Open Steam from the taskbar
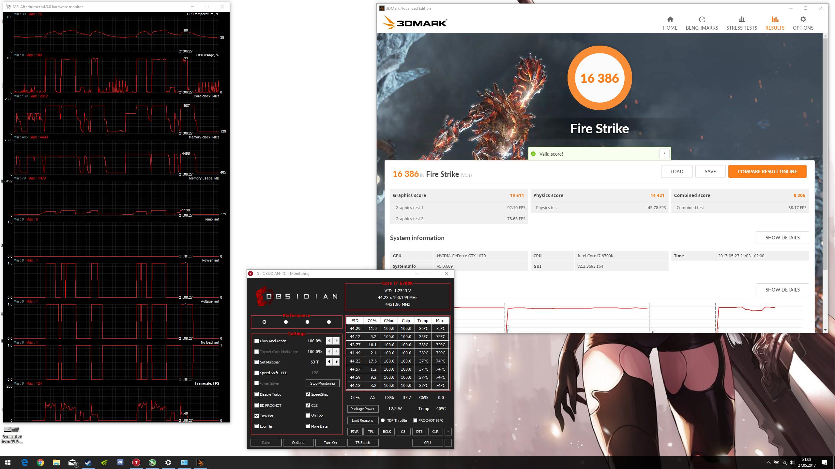This screenshot has height=469, width=835. pyautogui.click(x=88, y=462)
